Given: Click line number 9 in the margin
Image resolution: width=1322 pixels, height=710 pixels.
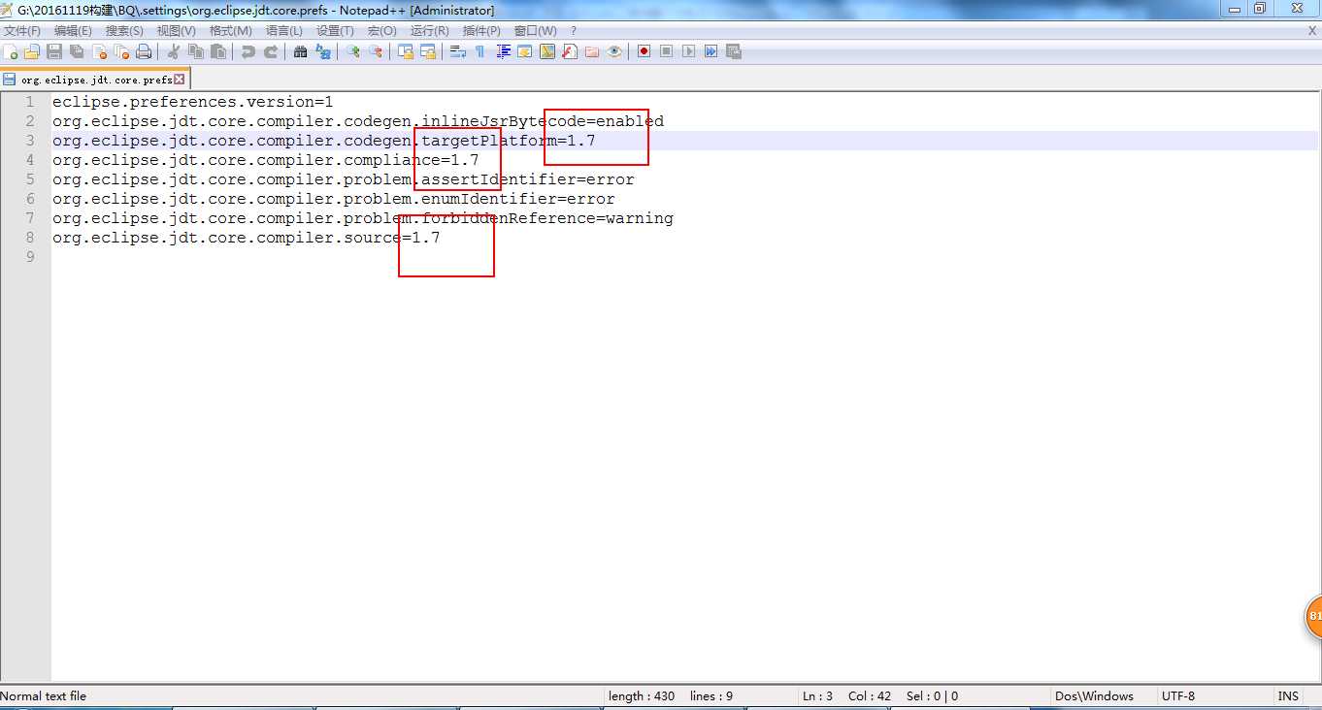Looking at the screenshot, I should (x=30, y=257).
